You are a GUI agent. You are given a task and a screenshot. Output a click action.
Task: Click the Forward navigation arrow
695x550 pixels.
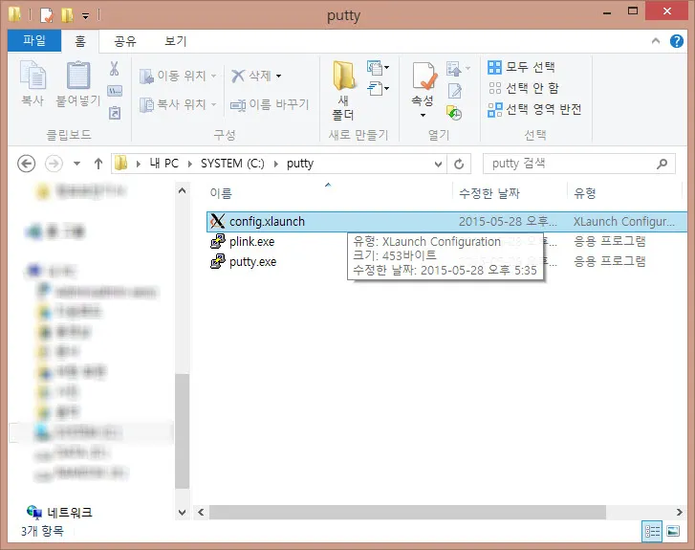[x=54, y=164]
